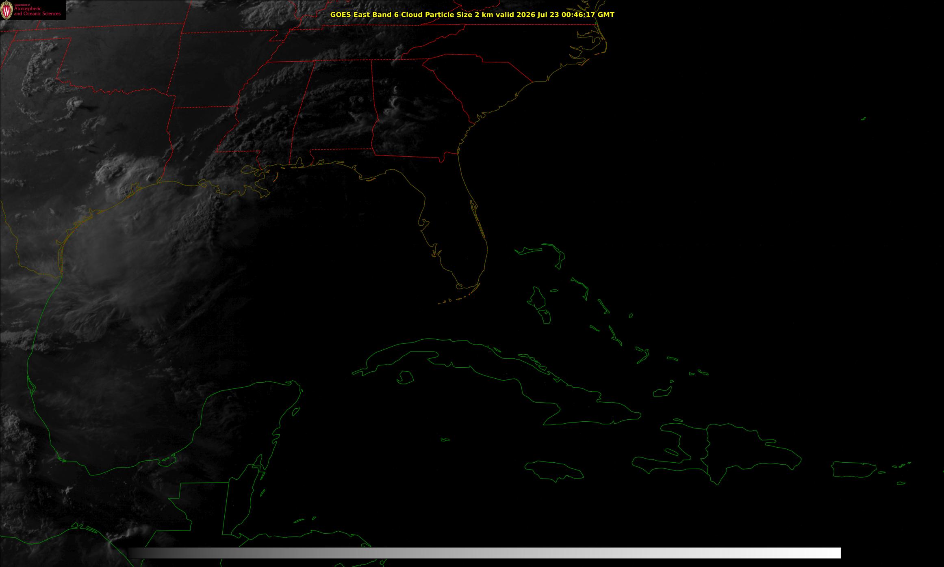Click the Great Inagua island outline
This screenshot has width=944, height=567.
pos(662,392)
